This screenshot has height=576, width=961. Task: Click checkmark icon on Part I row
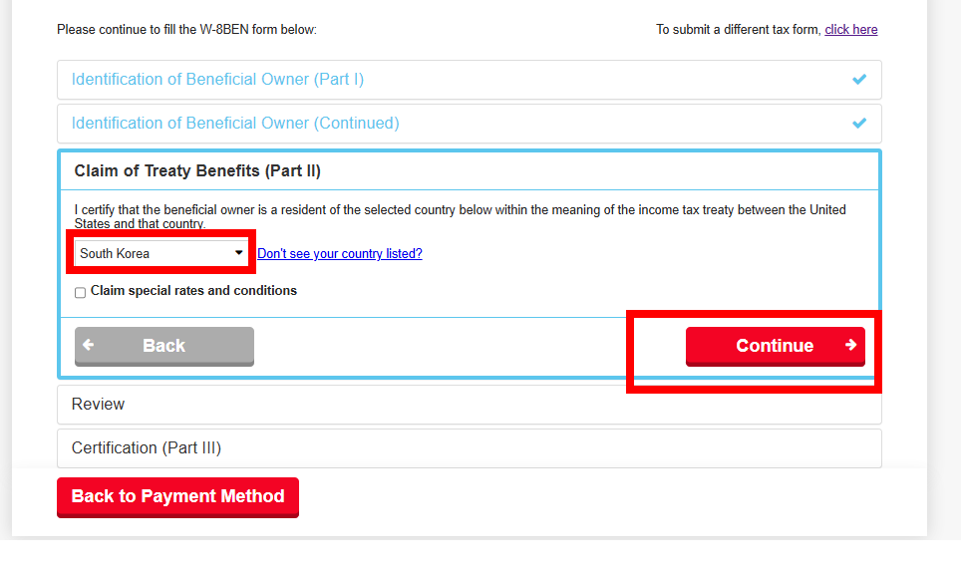tap(859, 79)
